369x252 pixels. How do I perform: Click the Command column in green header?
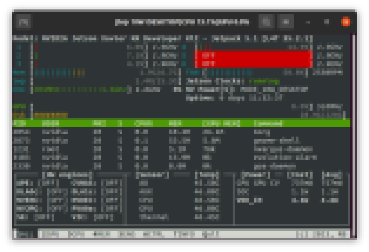(268, 123)
